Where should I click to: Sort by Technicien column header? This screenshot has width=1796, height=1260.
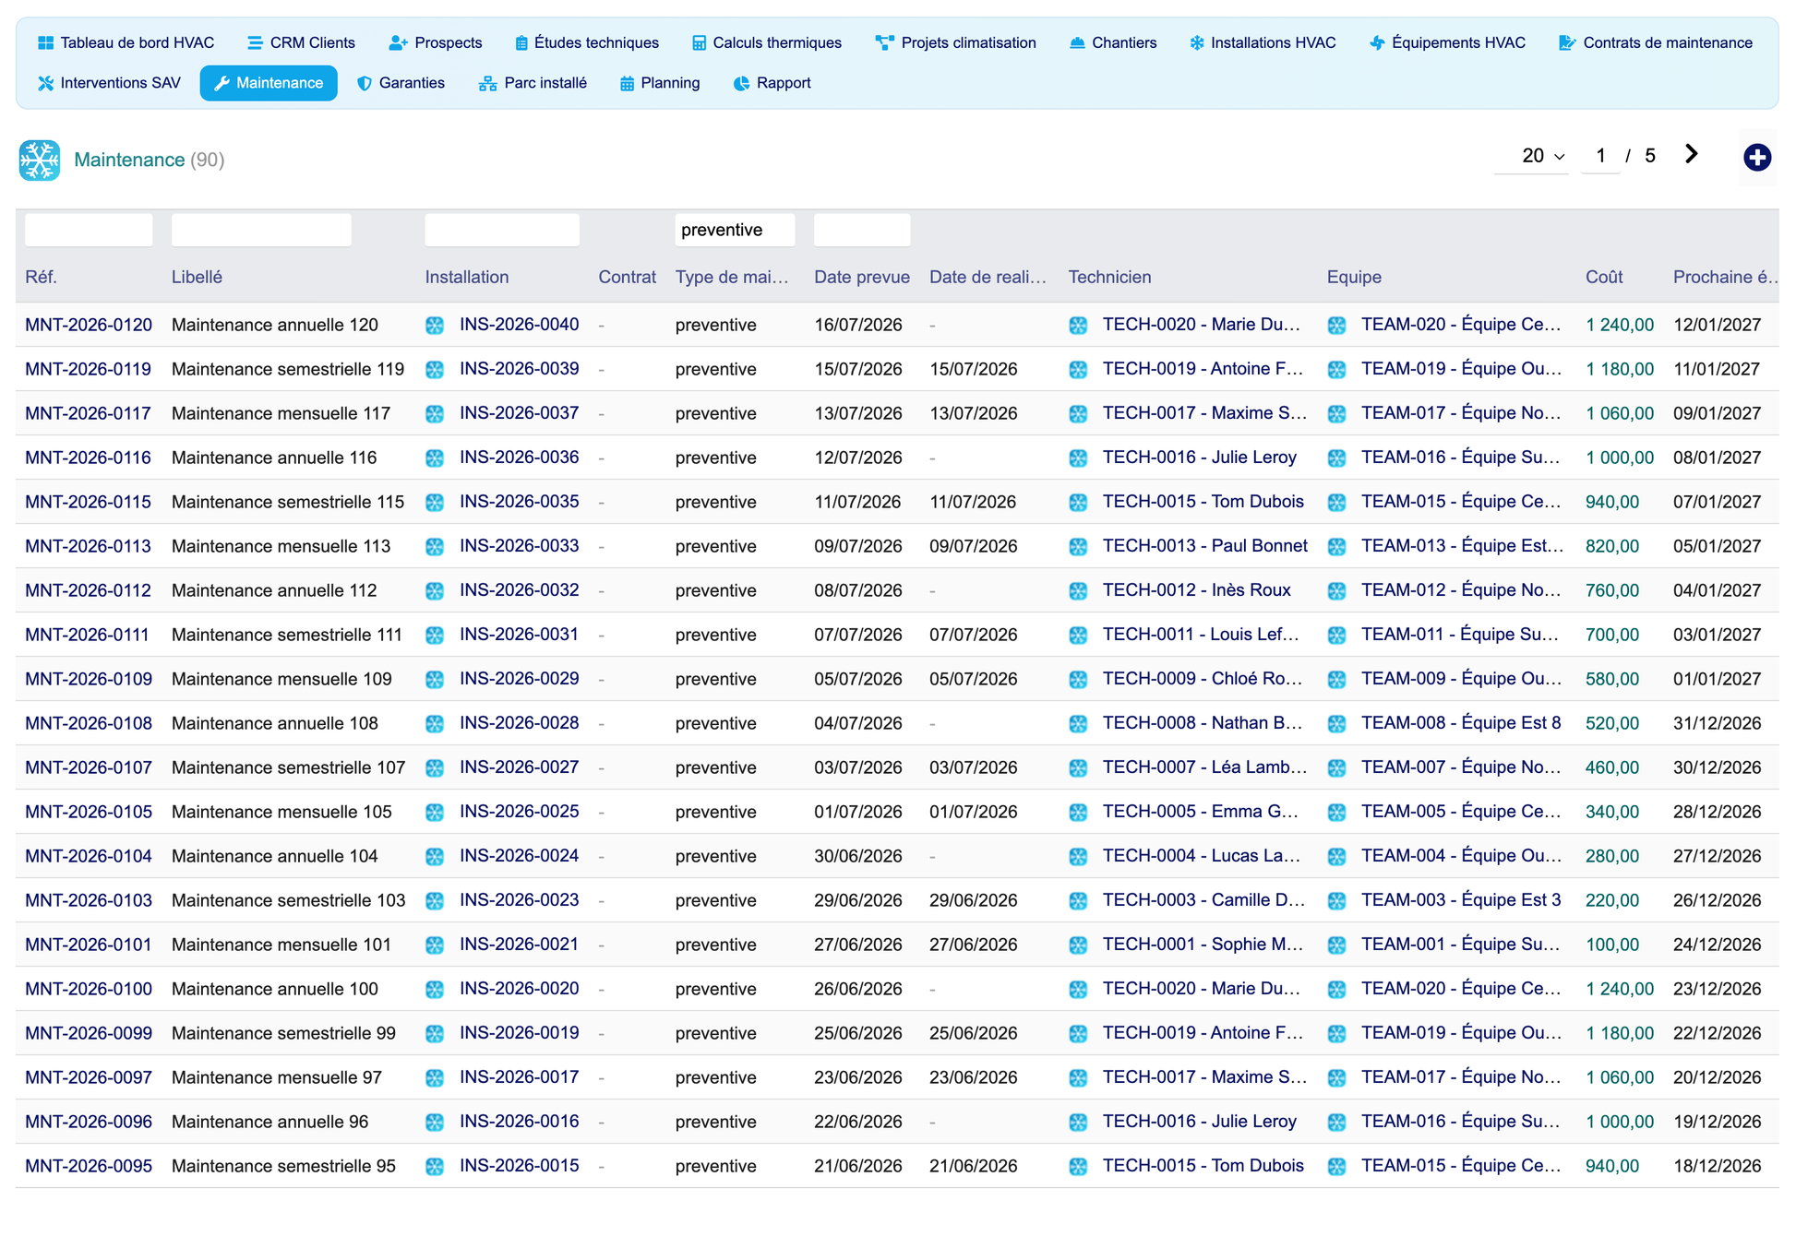tap(1109, 277)
